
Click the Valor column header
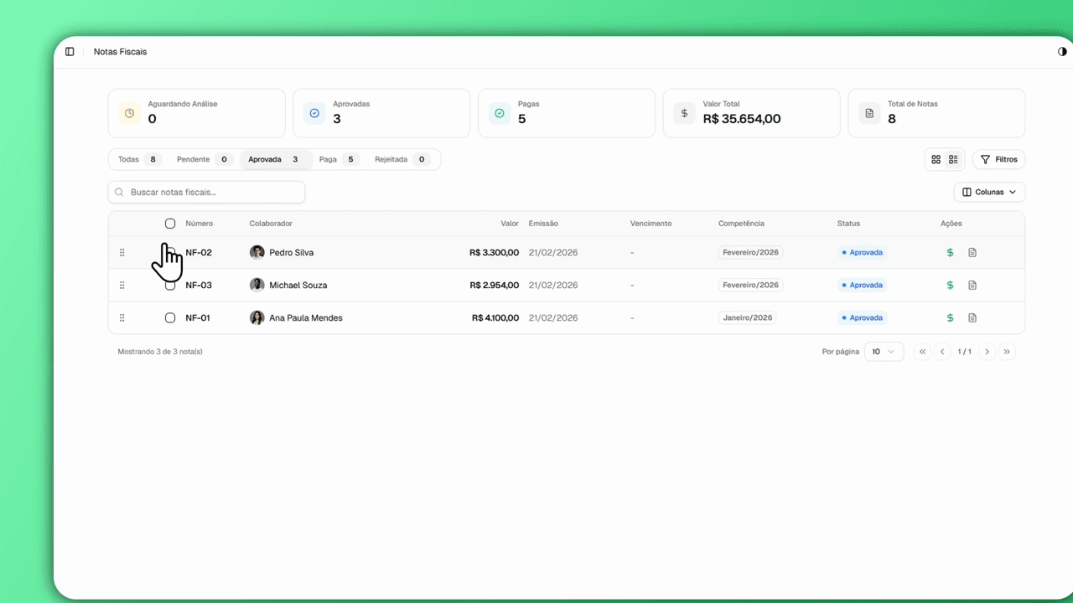[x=510, y=224]
